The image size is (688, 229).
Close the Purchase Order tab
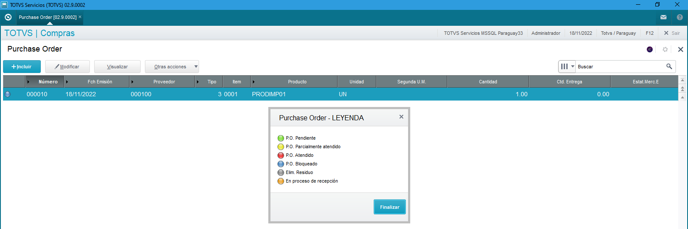(80, 17)
